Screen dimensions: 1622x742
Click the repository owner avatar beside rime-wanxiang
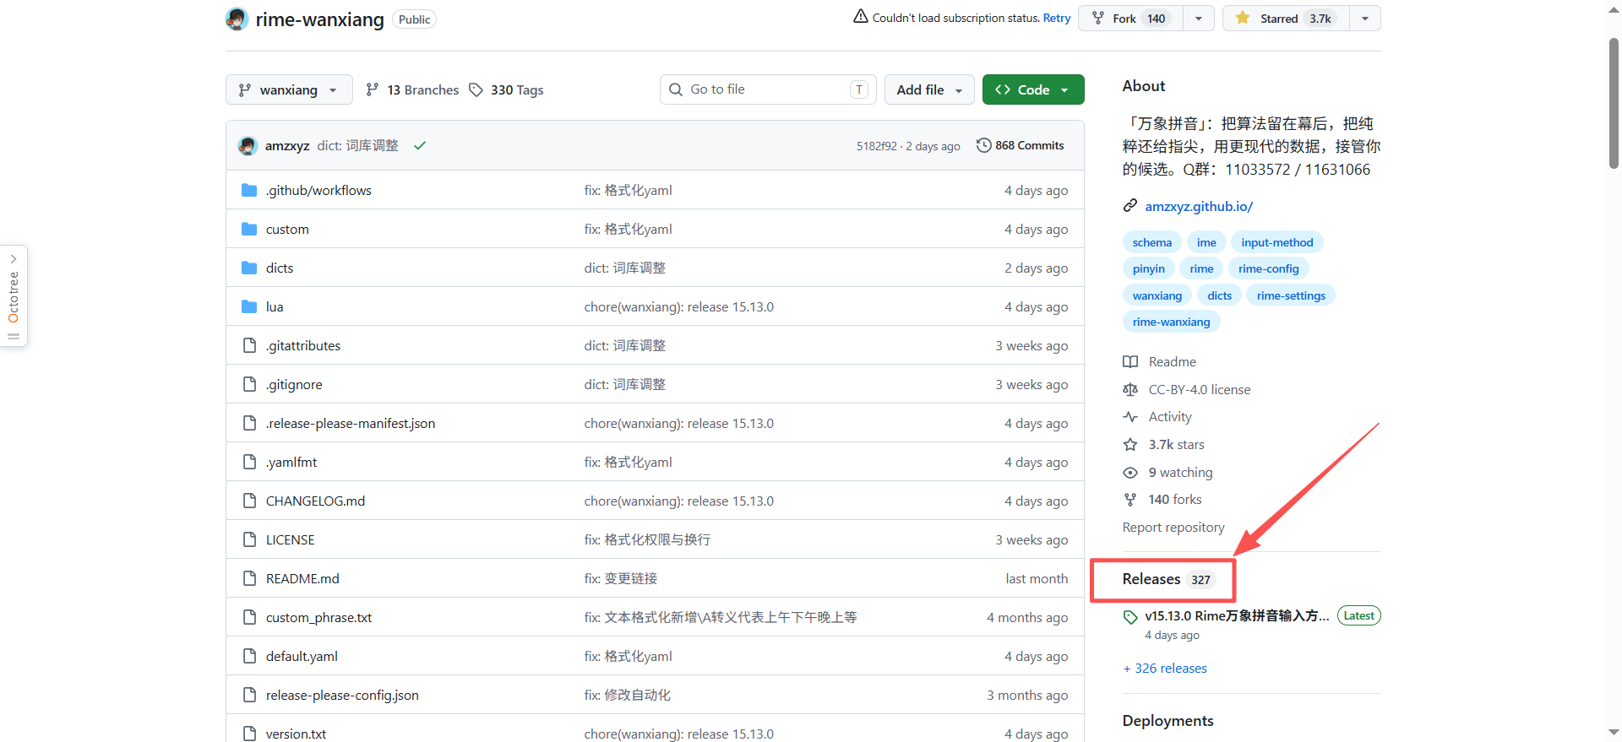(237, 19)
